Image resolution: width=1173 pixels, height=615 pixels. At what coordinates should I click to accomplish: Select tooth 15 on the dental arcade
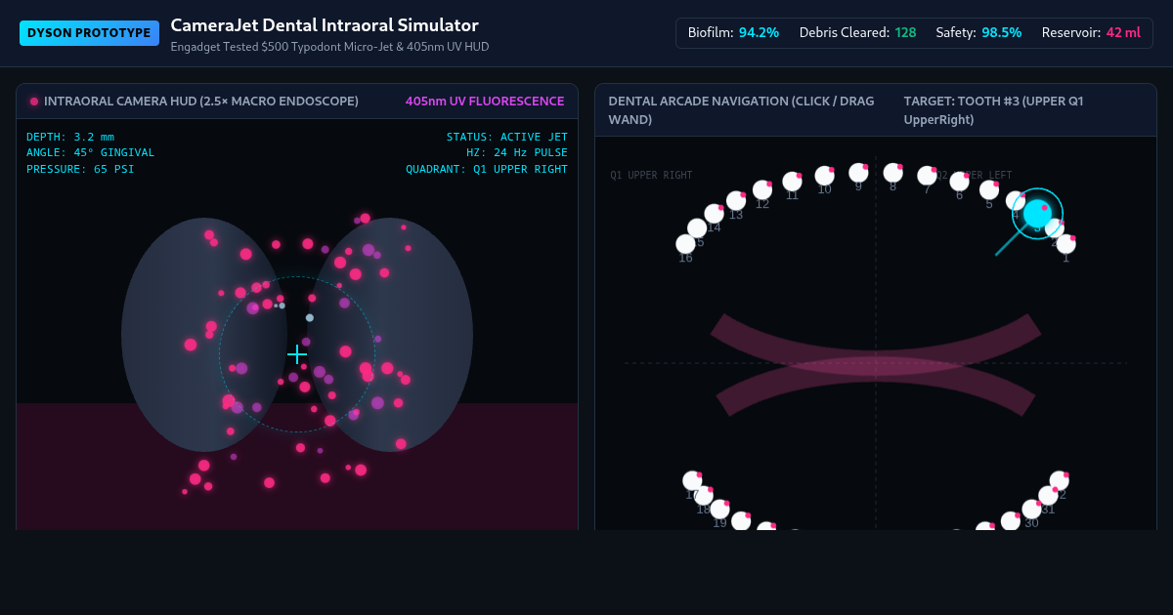pyautogui.click(x=697, y=228)
